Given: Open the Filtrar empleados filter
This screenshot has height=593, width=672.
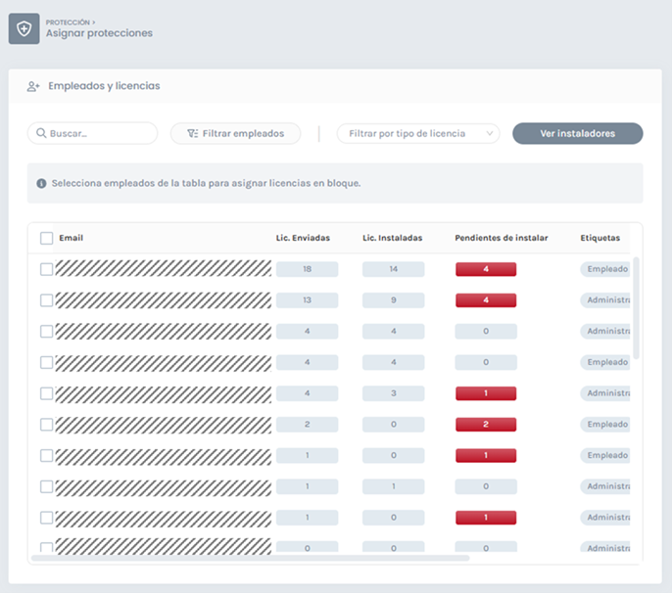Looking at the screenshot, I should point(235,133).
